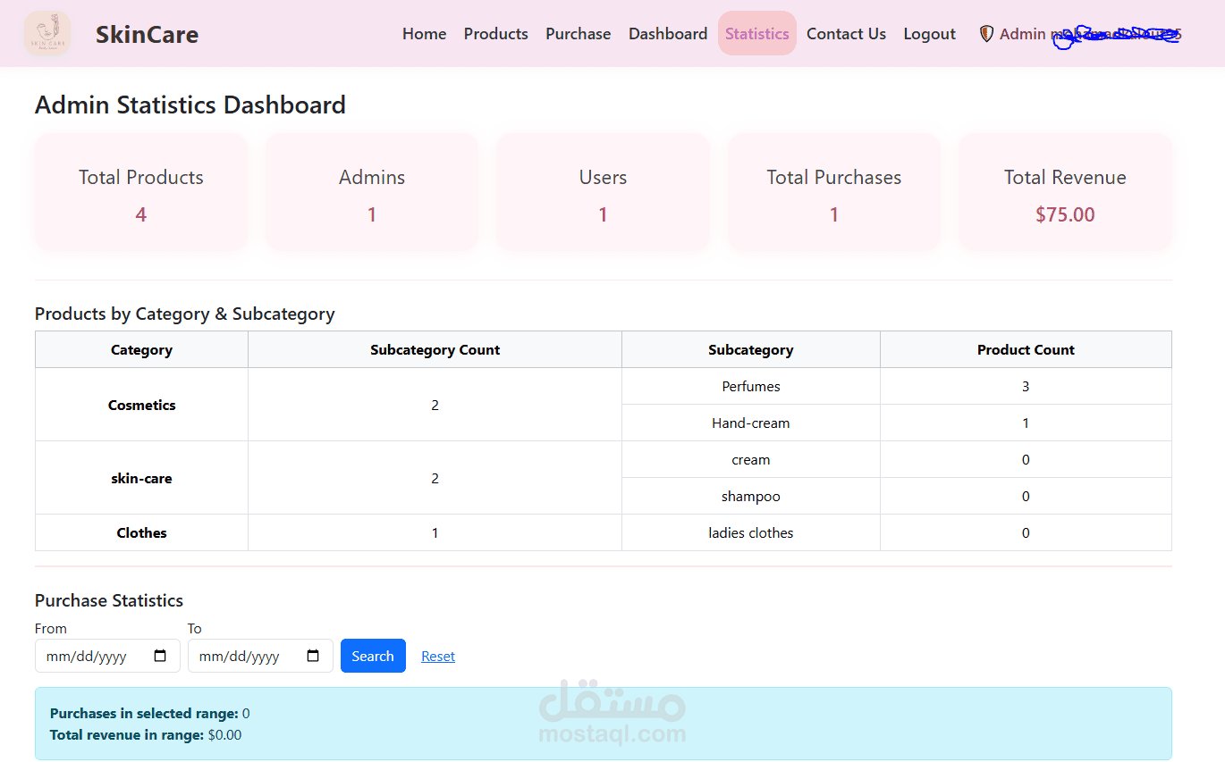Click the Admin Statistics Dashboard heading

coord(190,105)
